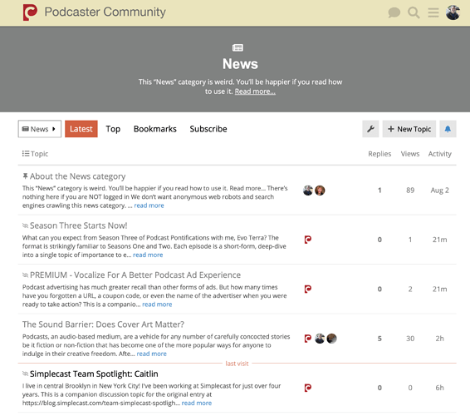Image resolution: width=470 pixels, height=416 pixels.
Task: Open the search magnifier icon
Action: click(414, 12)
